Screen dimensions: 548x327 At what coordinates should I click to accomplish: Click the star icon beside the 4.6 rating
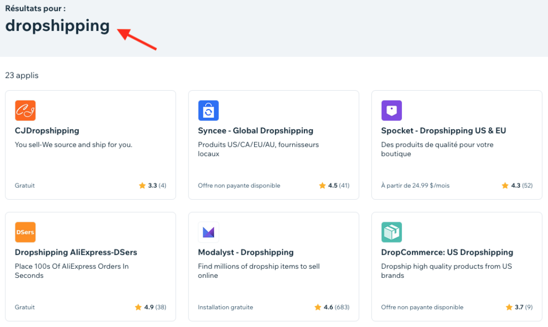point(318,307)
